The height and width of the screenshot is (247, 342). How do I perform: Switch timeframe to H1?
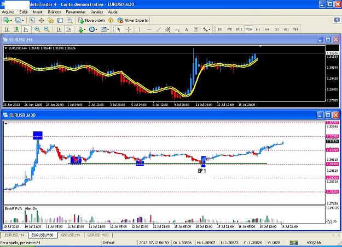point(258,29)
